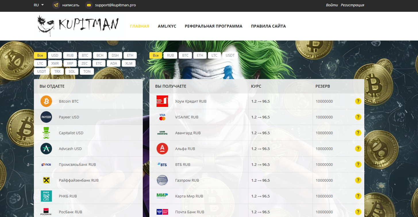This screenshot has height=217, width=418.
Task: Click the email envelope icon
Action: tap(89, 5)
